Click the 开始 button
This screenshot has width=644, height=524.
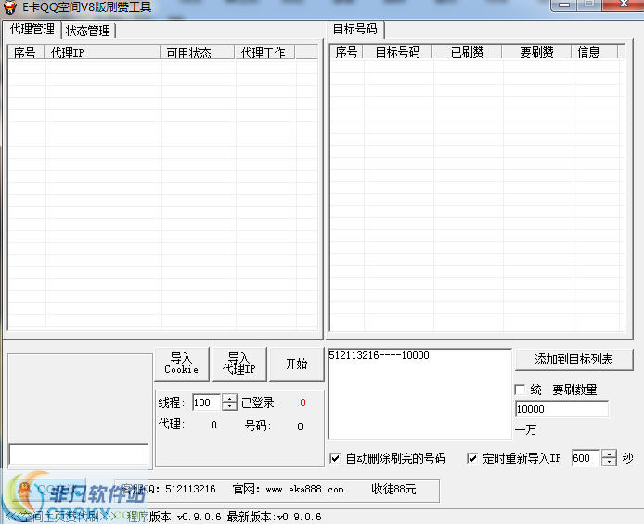coord(296,364)
